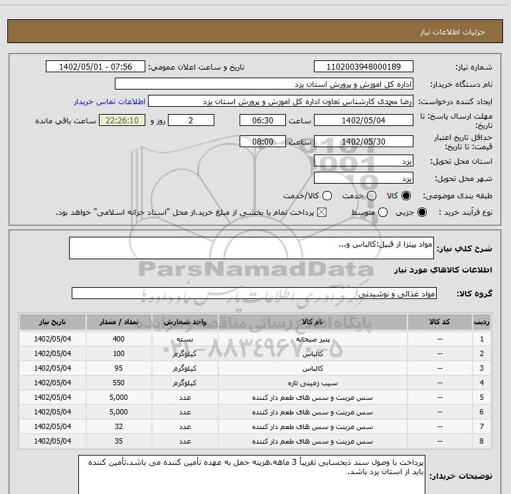Click the buyer organization name field
Image resolution: width=511 pixels, height=494 pixels.
(264, 84)
